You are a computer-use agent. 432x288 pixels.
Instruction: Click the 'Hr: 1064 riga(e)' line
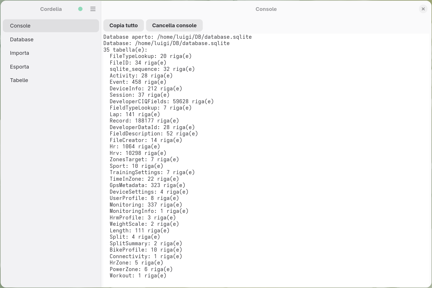[x=135, y=147]
